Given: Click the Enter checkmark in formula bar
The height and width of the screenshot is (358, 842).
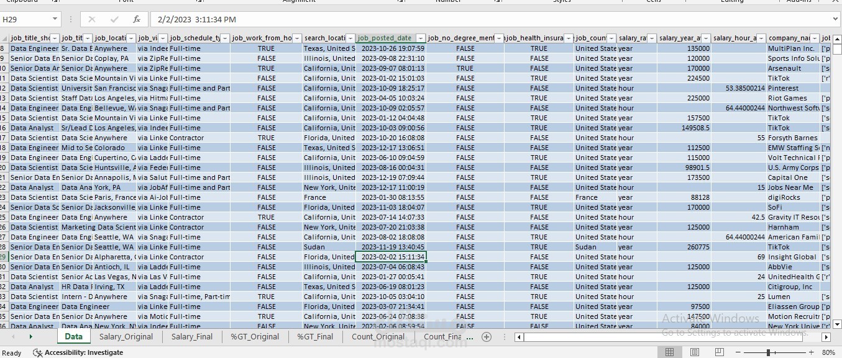Looking at the screenshot, I should click(114, 19).
